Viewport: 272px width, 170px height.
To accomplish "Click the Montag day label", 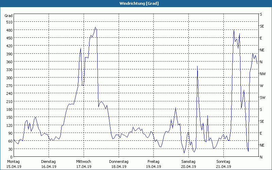I will [x=13, y=161].
